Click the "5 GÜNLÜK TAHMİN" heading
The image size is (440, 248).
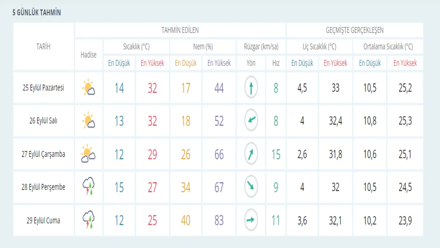tap(37, 13)
